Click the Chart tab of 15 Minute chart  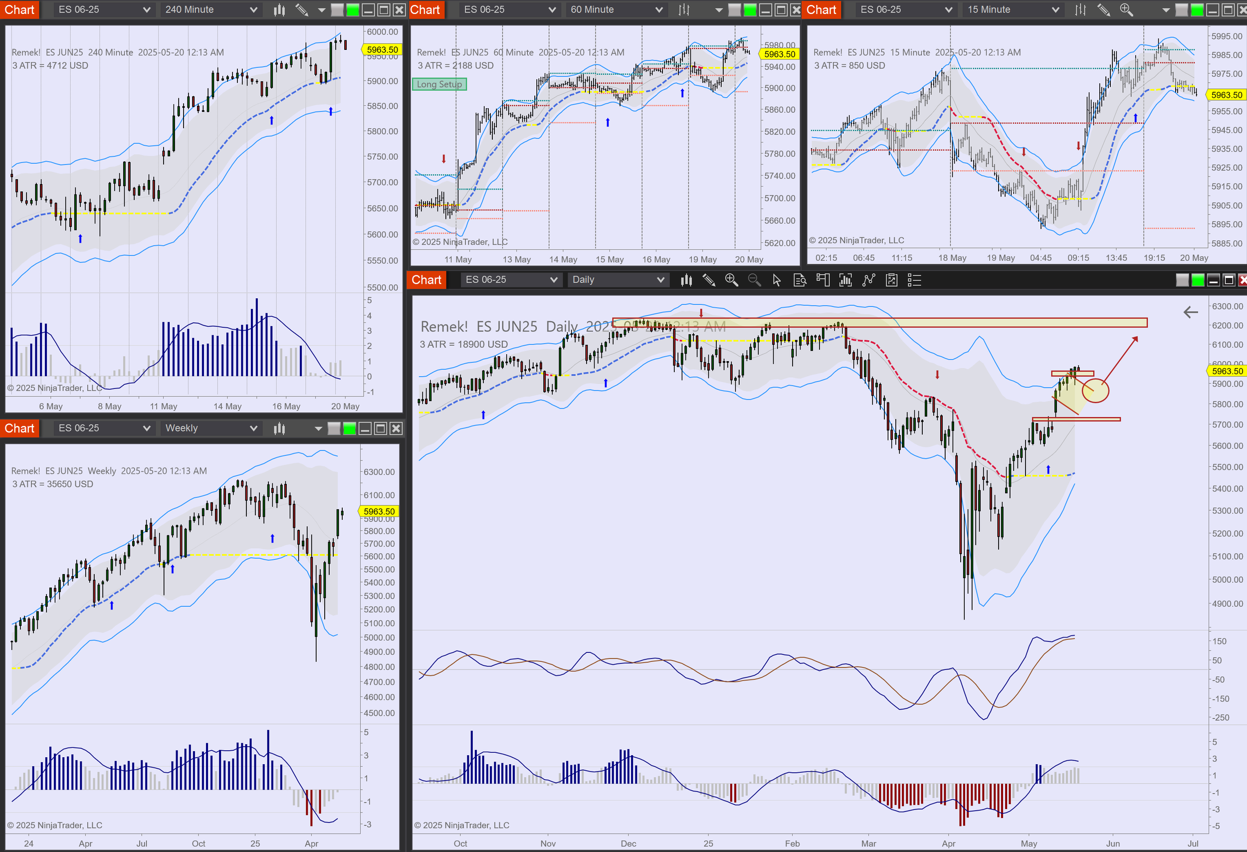(x=821, y=9)
